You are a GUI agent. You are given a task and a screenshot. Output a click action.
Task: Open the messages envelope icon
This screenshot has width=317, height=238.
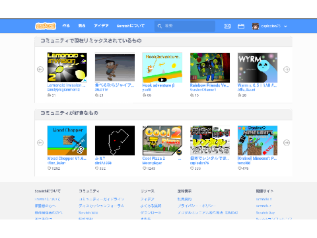click(x=227, y=26)
